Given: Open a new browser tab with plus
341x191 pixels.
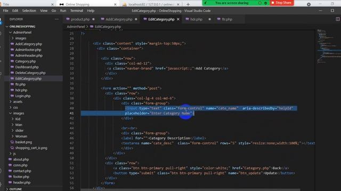Looking at the screenshot, I should (188, 4).
